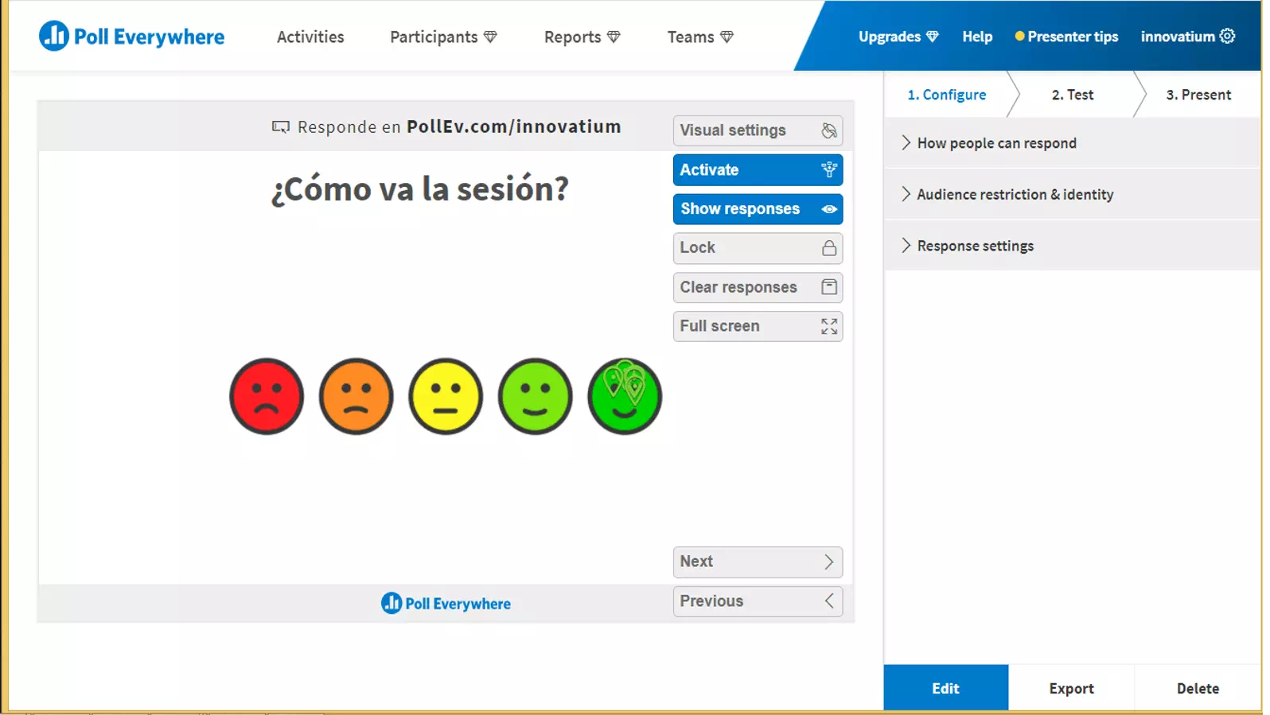
Task: Open the Participants menu
Action: [442, 37]
